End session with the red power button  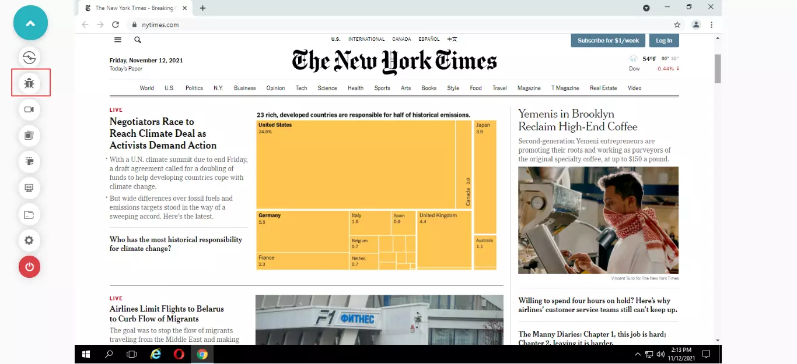point(30,267)
